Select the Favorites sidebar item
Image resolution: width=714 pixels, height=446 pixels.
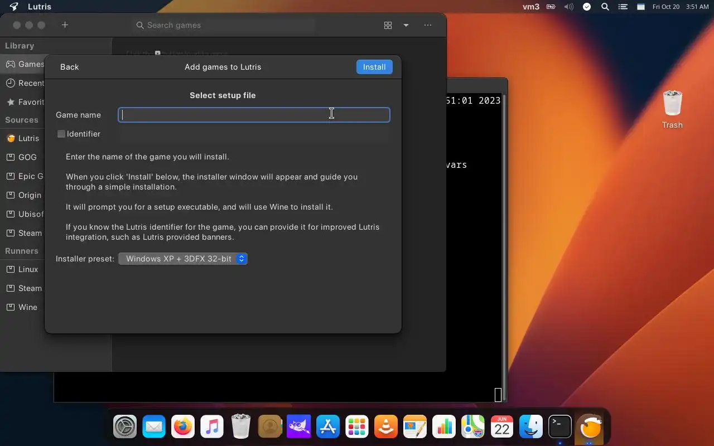[23, 102]
